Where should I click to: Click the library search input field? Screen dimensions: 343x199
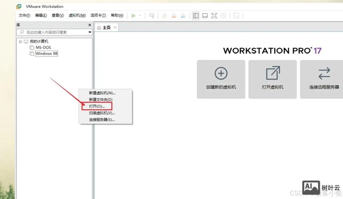coord(55,32)
